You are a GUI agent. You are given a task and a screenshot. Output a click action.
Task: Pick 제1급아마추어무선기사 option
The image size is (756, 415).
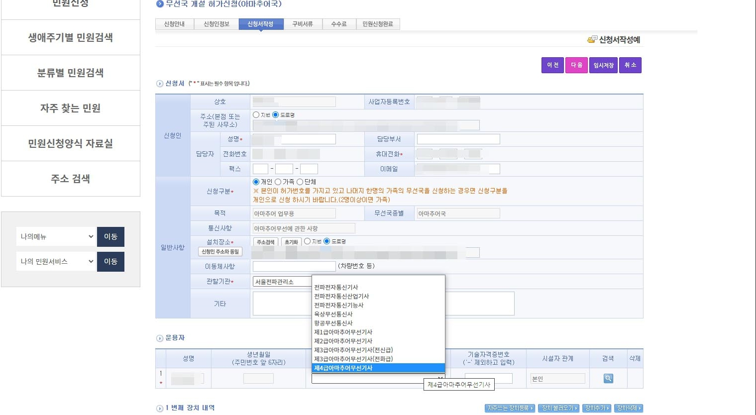click(x=378, y=332)
